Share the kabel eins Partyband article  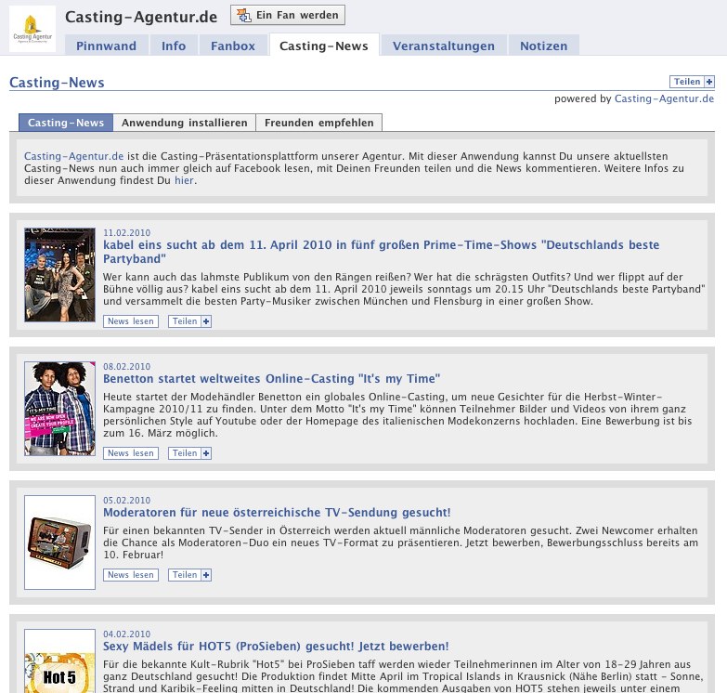(x=189, y=321)
